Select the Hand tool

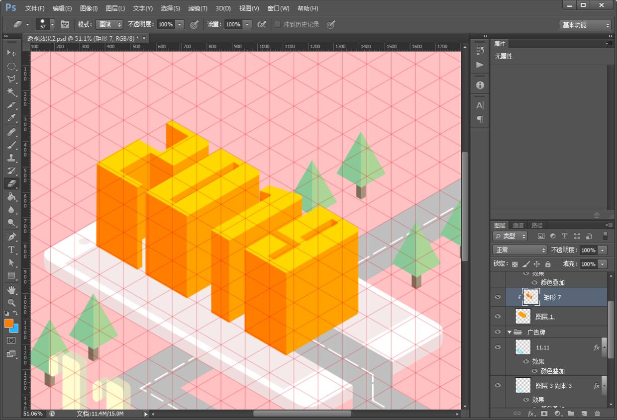[11, 289]
